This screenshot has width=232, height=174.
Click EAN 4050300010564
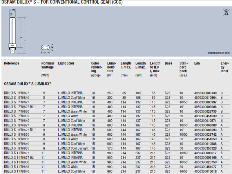tap(205, 98)
